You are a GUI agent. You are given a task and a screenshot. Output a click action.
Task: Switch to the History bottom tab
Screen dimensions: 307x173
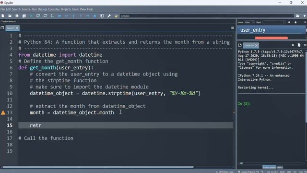[x=280, y=167]
